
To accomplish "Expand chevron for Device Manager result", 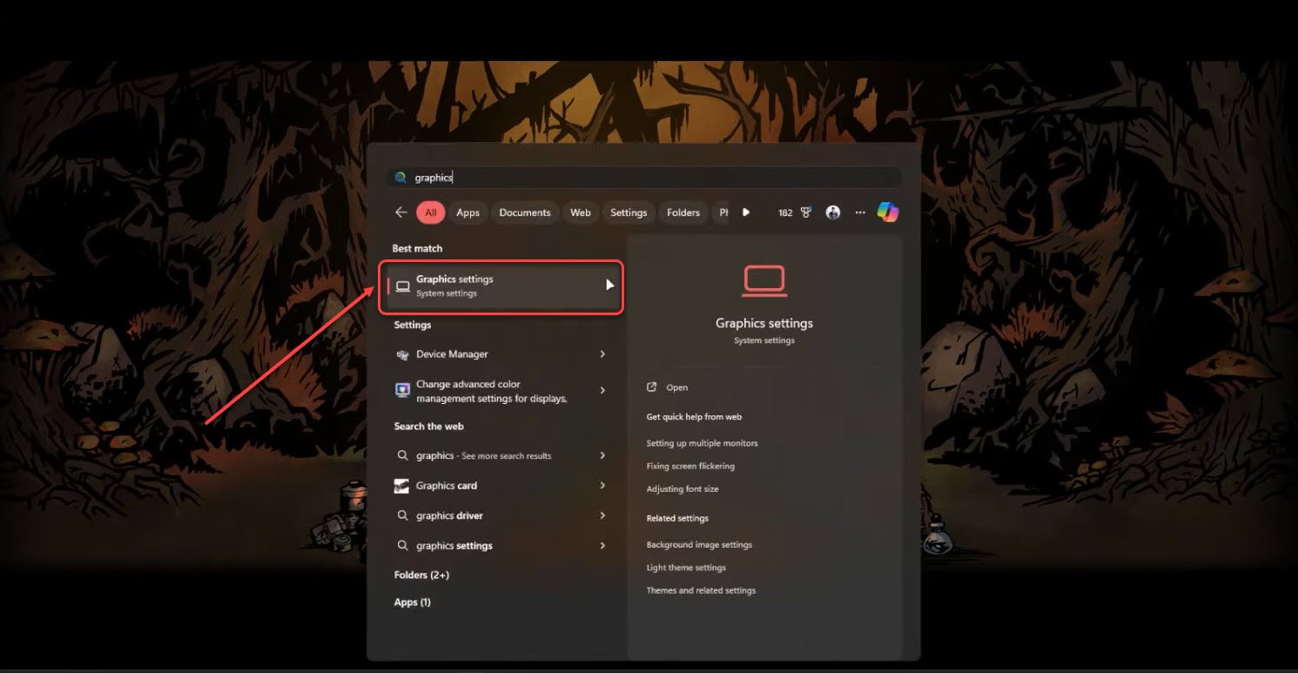I will (x=602, y=354).
